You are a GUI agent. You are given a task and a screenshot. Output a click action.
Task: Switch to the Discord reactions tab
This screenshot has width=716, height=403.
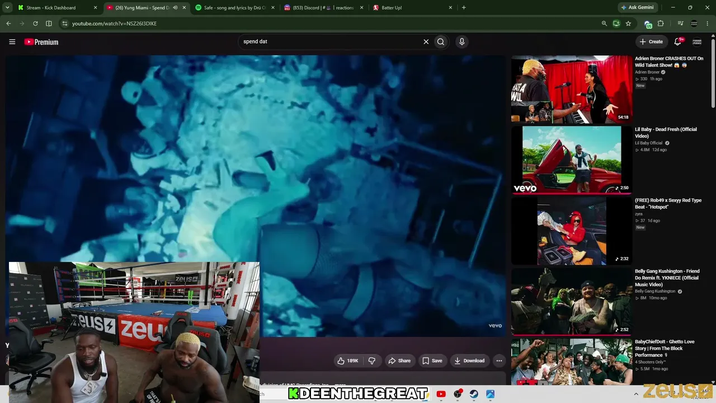pos(324,8)
